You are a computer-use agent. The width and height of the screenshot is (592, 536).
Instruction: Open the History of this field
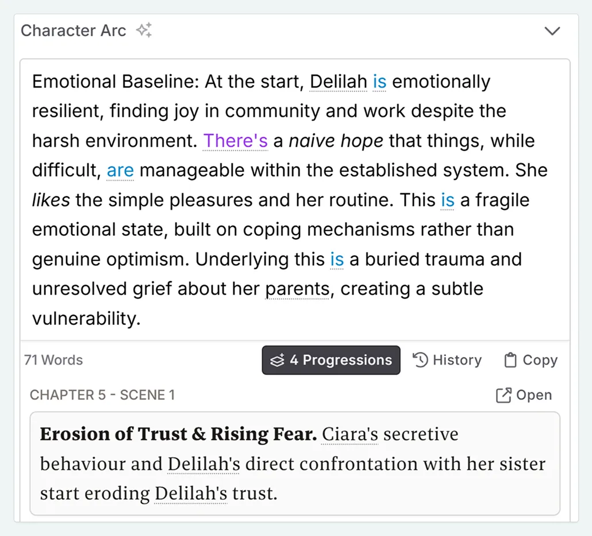click(x=447, y=360)
